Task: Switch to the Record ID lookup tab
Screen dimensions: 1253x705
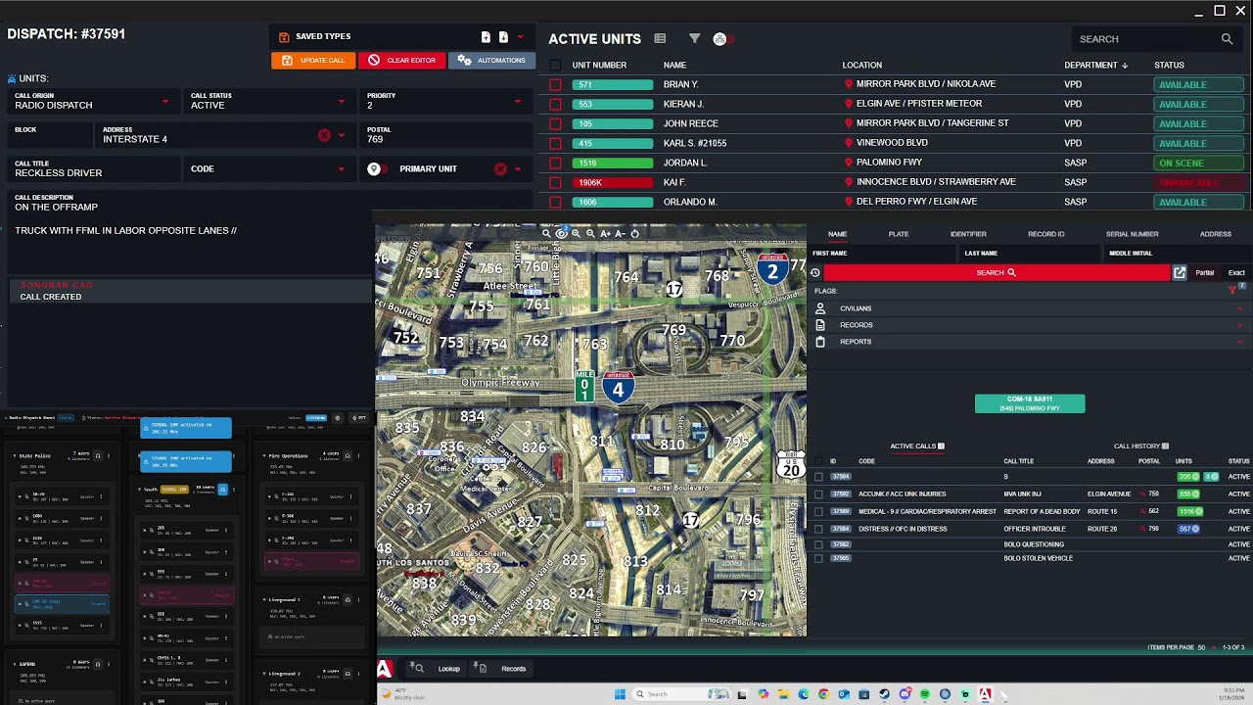Action: [1046, 234]
